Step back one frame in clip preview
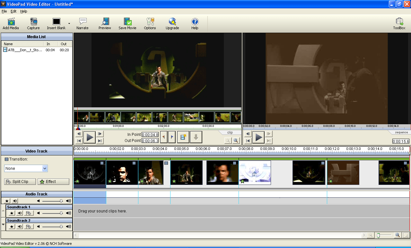This screenshot has height=248, width=411. (x=79, y=134)
